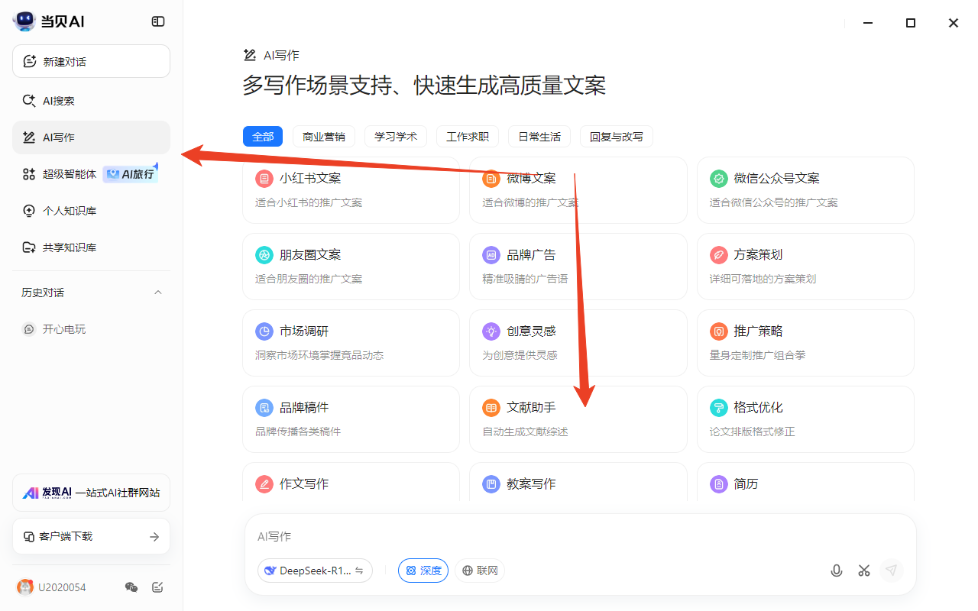This screenshot has width=978, height=611.
Task: Open AI搜索 in the sidebar
Action: click(91, 101)
